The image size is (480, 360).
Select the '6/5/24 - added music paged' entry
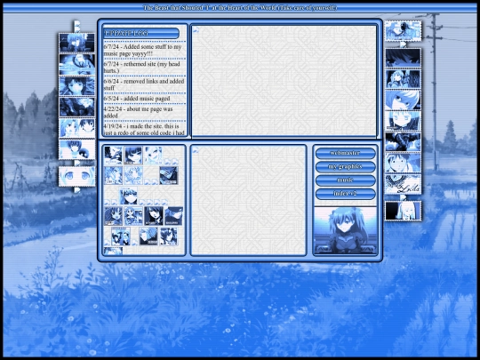pos(145,99)
